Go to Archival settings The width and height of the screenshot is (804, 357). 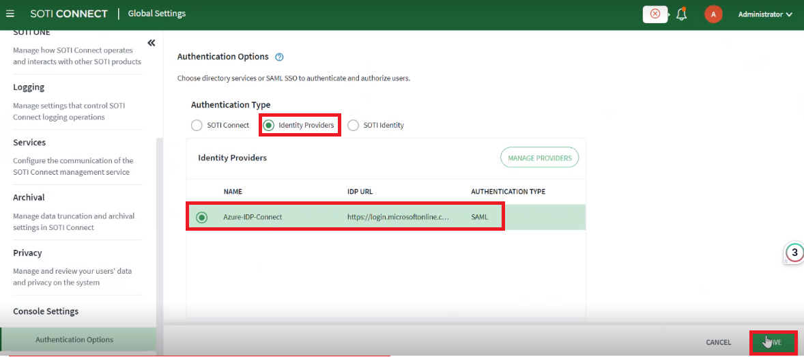29,197
